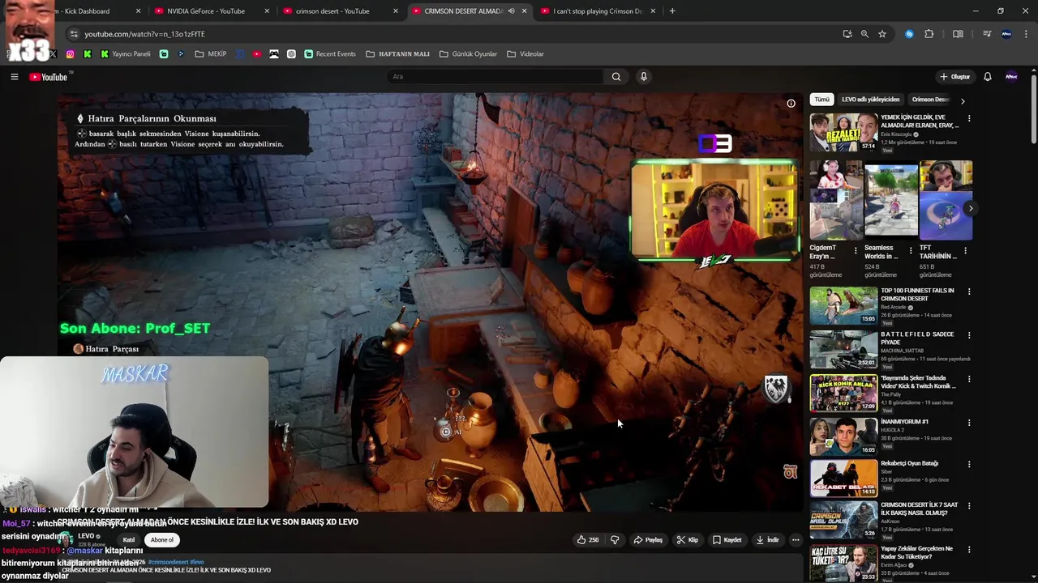Join channel with Katıl button

point(128,540)
